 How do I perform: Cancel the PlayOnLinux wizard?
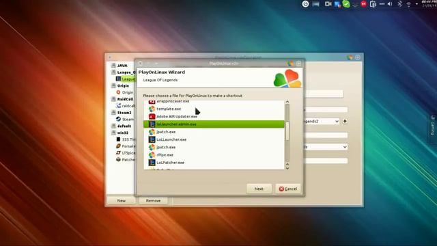point(288,189)
